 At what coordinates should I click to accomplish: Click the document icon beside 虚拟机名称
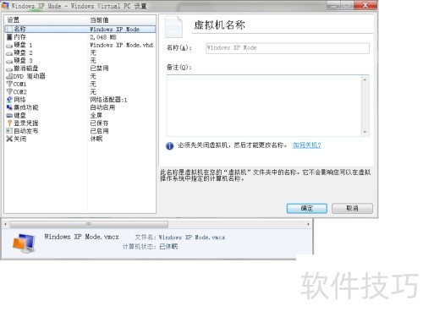(173, 27)
